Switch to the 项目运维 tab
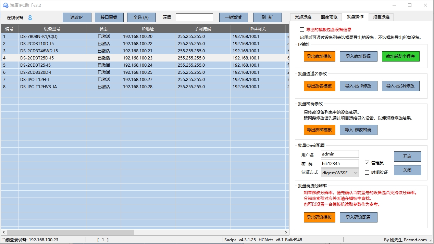Viewport: 434px width, 244px height. (381, 17)
